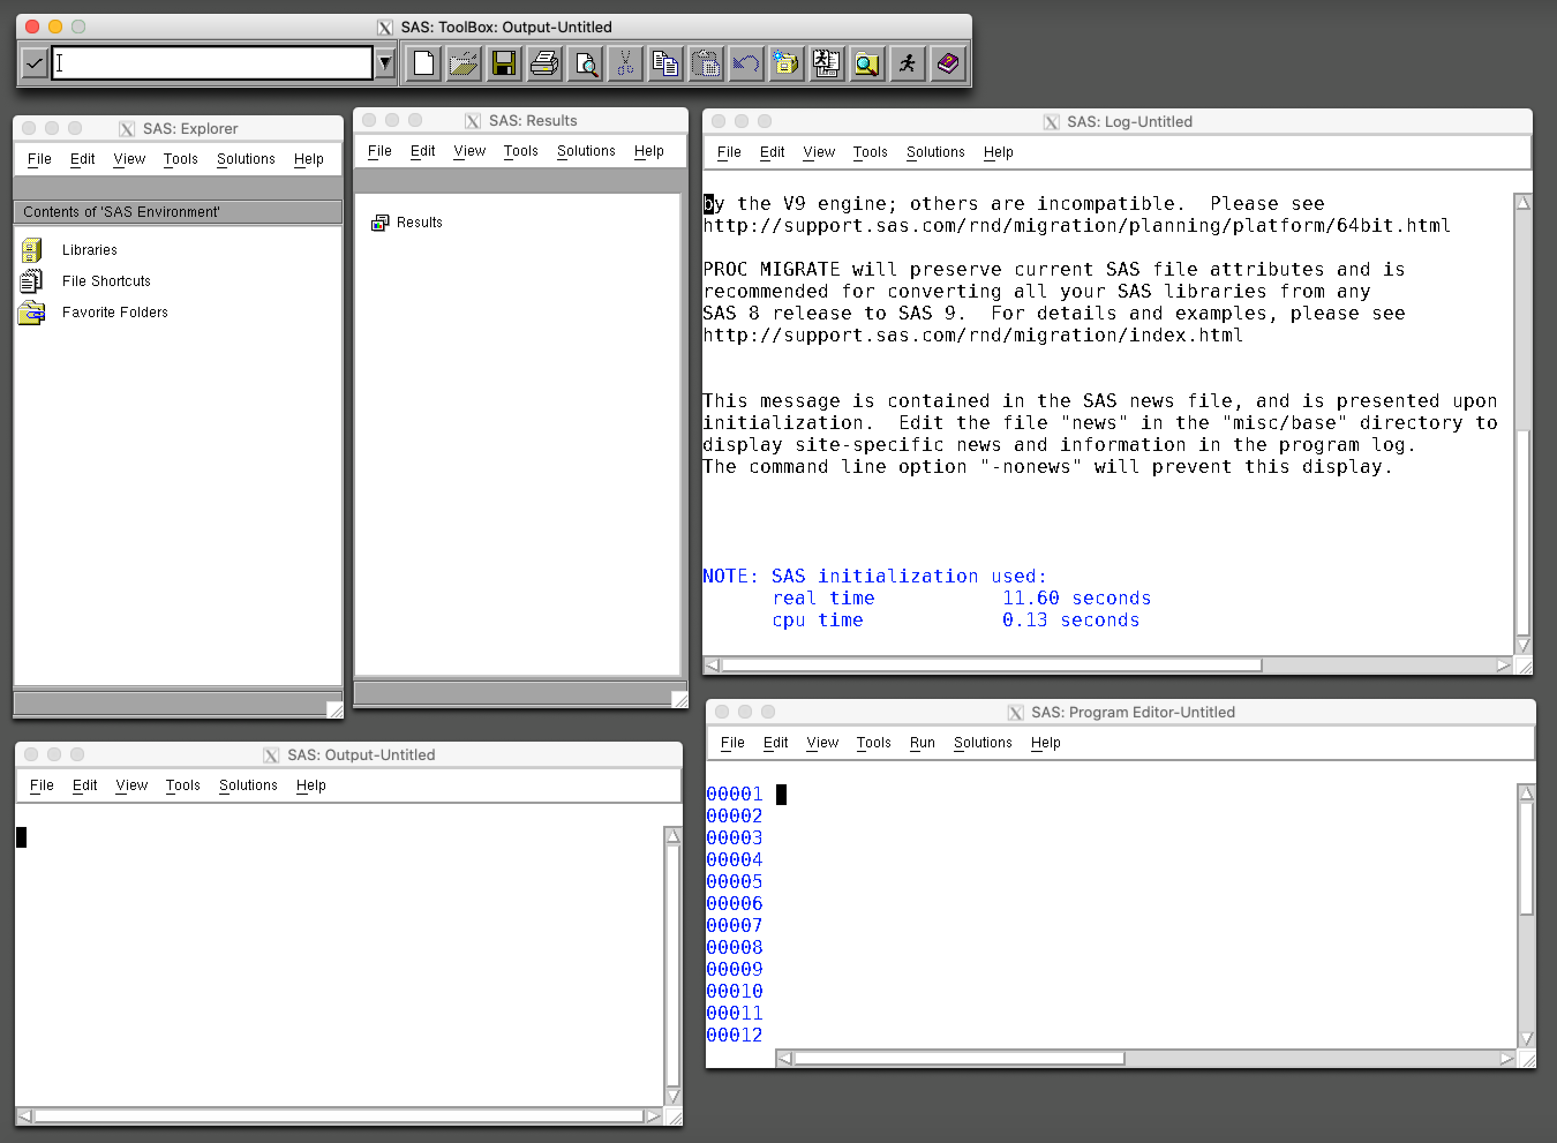The height and width of the screenshot is (1143, 1557).
Task: Click the Help book toolbar icon
Action: tap(947, 65)
